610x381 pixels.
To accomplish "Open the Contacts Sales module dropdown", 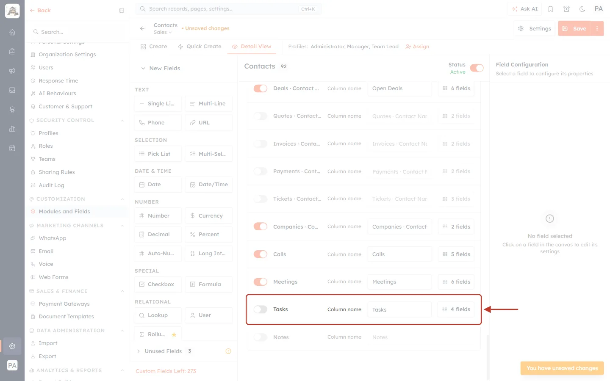I will 163,32.
